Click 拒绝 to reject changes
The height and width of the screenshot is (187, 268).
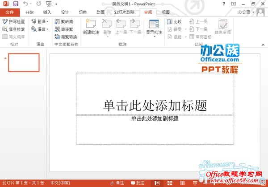pyautogui.click(x=175, y=37)
